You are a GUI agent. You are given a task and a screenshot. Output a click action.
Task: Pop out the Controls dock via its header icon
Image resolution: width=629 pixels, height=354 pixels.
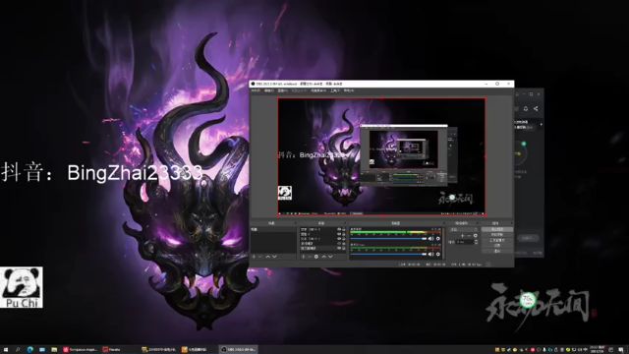512,223
